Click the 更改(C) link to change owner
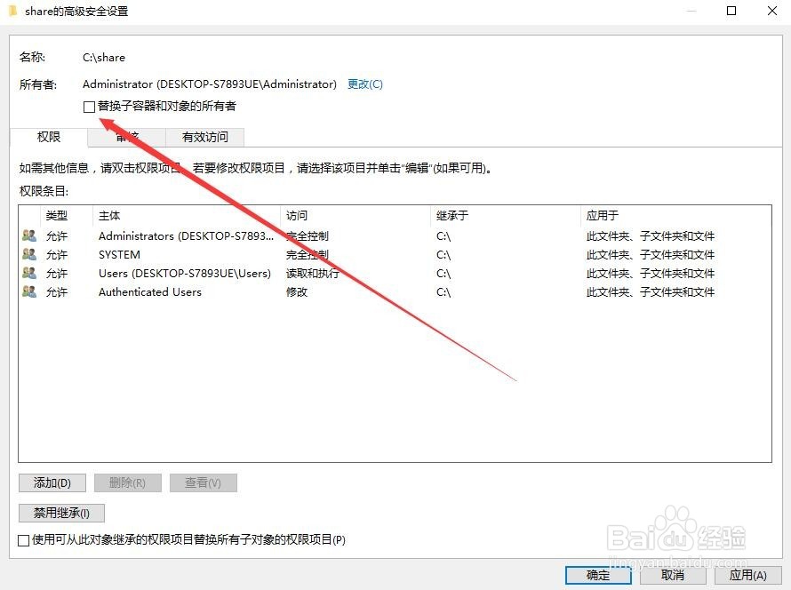The height and width of the screenshot is (590, 791). click(364, 84)
